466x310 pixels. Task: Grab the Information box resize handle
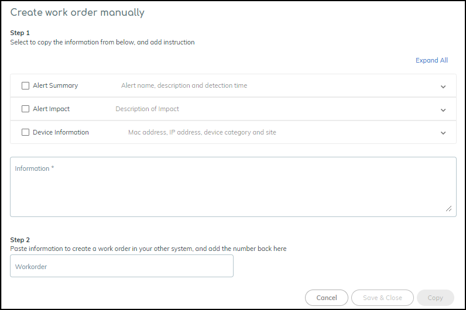point(449,209)
